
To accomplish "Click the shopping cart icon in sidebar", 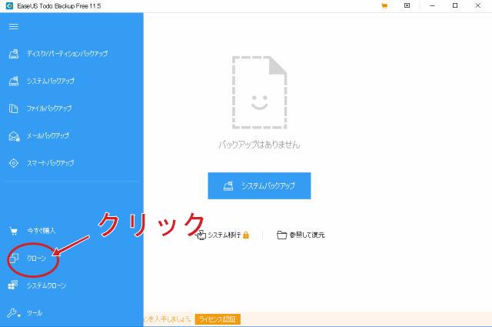I will tap(14, 231).
